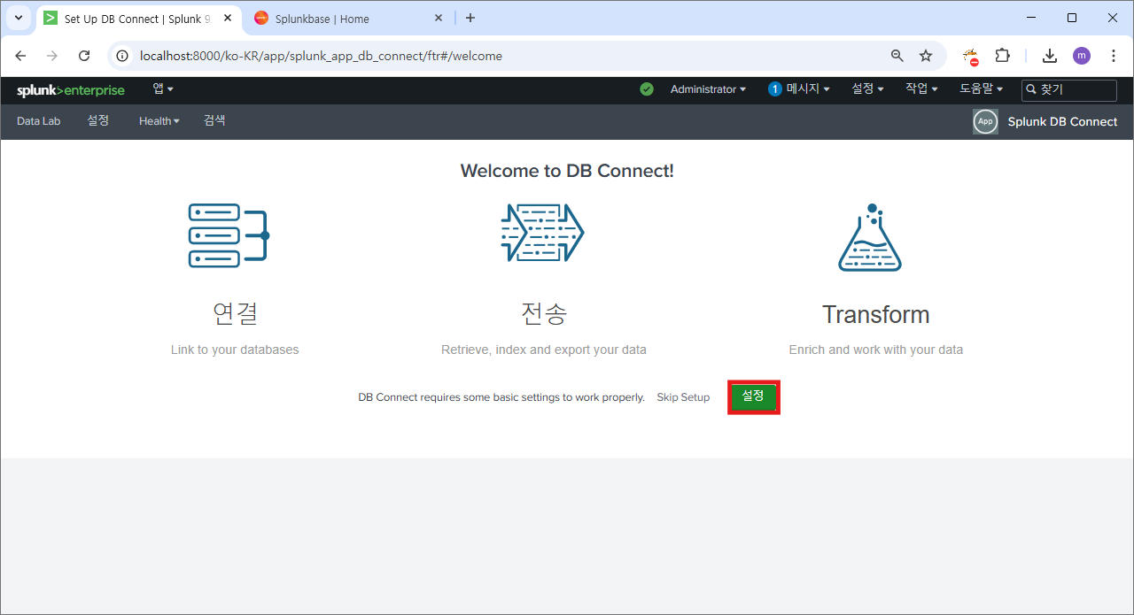Viewport: 1134px width, 615px height.
Task: Click the 연결 heading text
Action: [x=235, y=313]
